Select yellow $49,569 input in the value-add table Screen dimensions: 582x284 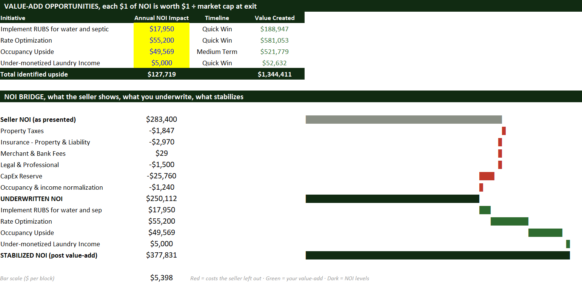[x=162, y=52]
